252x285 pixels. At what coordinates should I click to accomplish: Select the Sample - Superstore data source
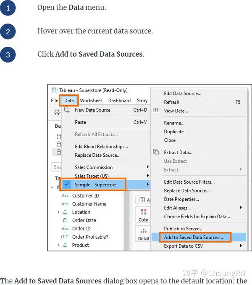tap(106, 185)
